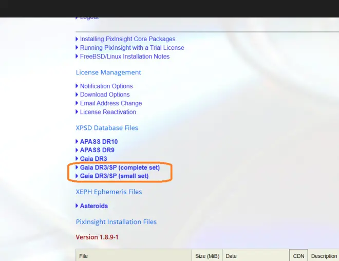
Task: Open Running PixInsight with a Trial License
Action: pyautogui.click(x=132, y=48)
